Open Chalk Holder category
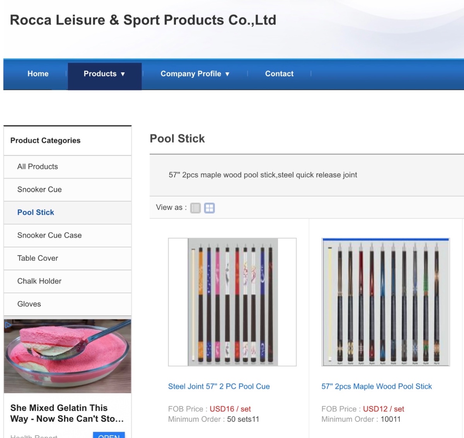Viewport: 464px width, 438px height. pos(39,281)
